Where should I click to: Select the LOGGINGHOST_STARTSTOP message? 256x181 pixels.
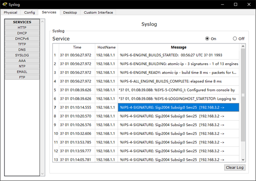coord(178,98)
